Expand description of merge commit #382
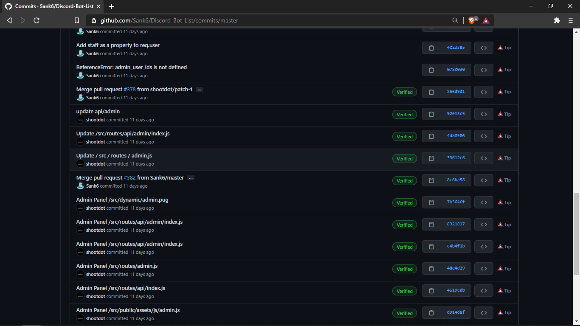 [x=191, y=177]
